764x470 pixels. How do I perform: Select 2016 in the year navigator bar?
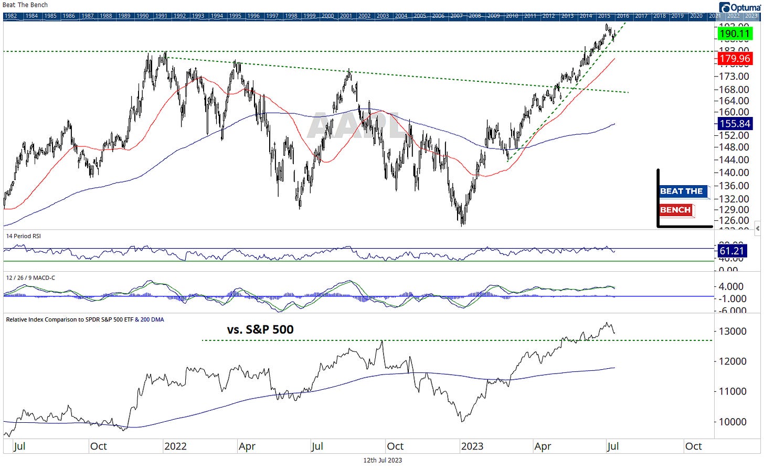click(623, 16)
